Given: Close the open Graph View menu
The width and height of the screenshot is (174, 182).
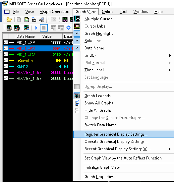Looking at the screenshot, I should click(86, 12).
